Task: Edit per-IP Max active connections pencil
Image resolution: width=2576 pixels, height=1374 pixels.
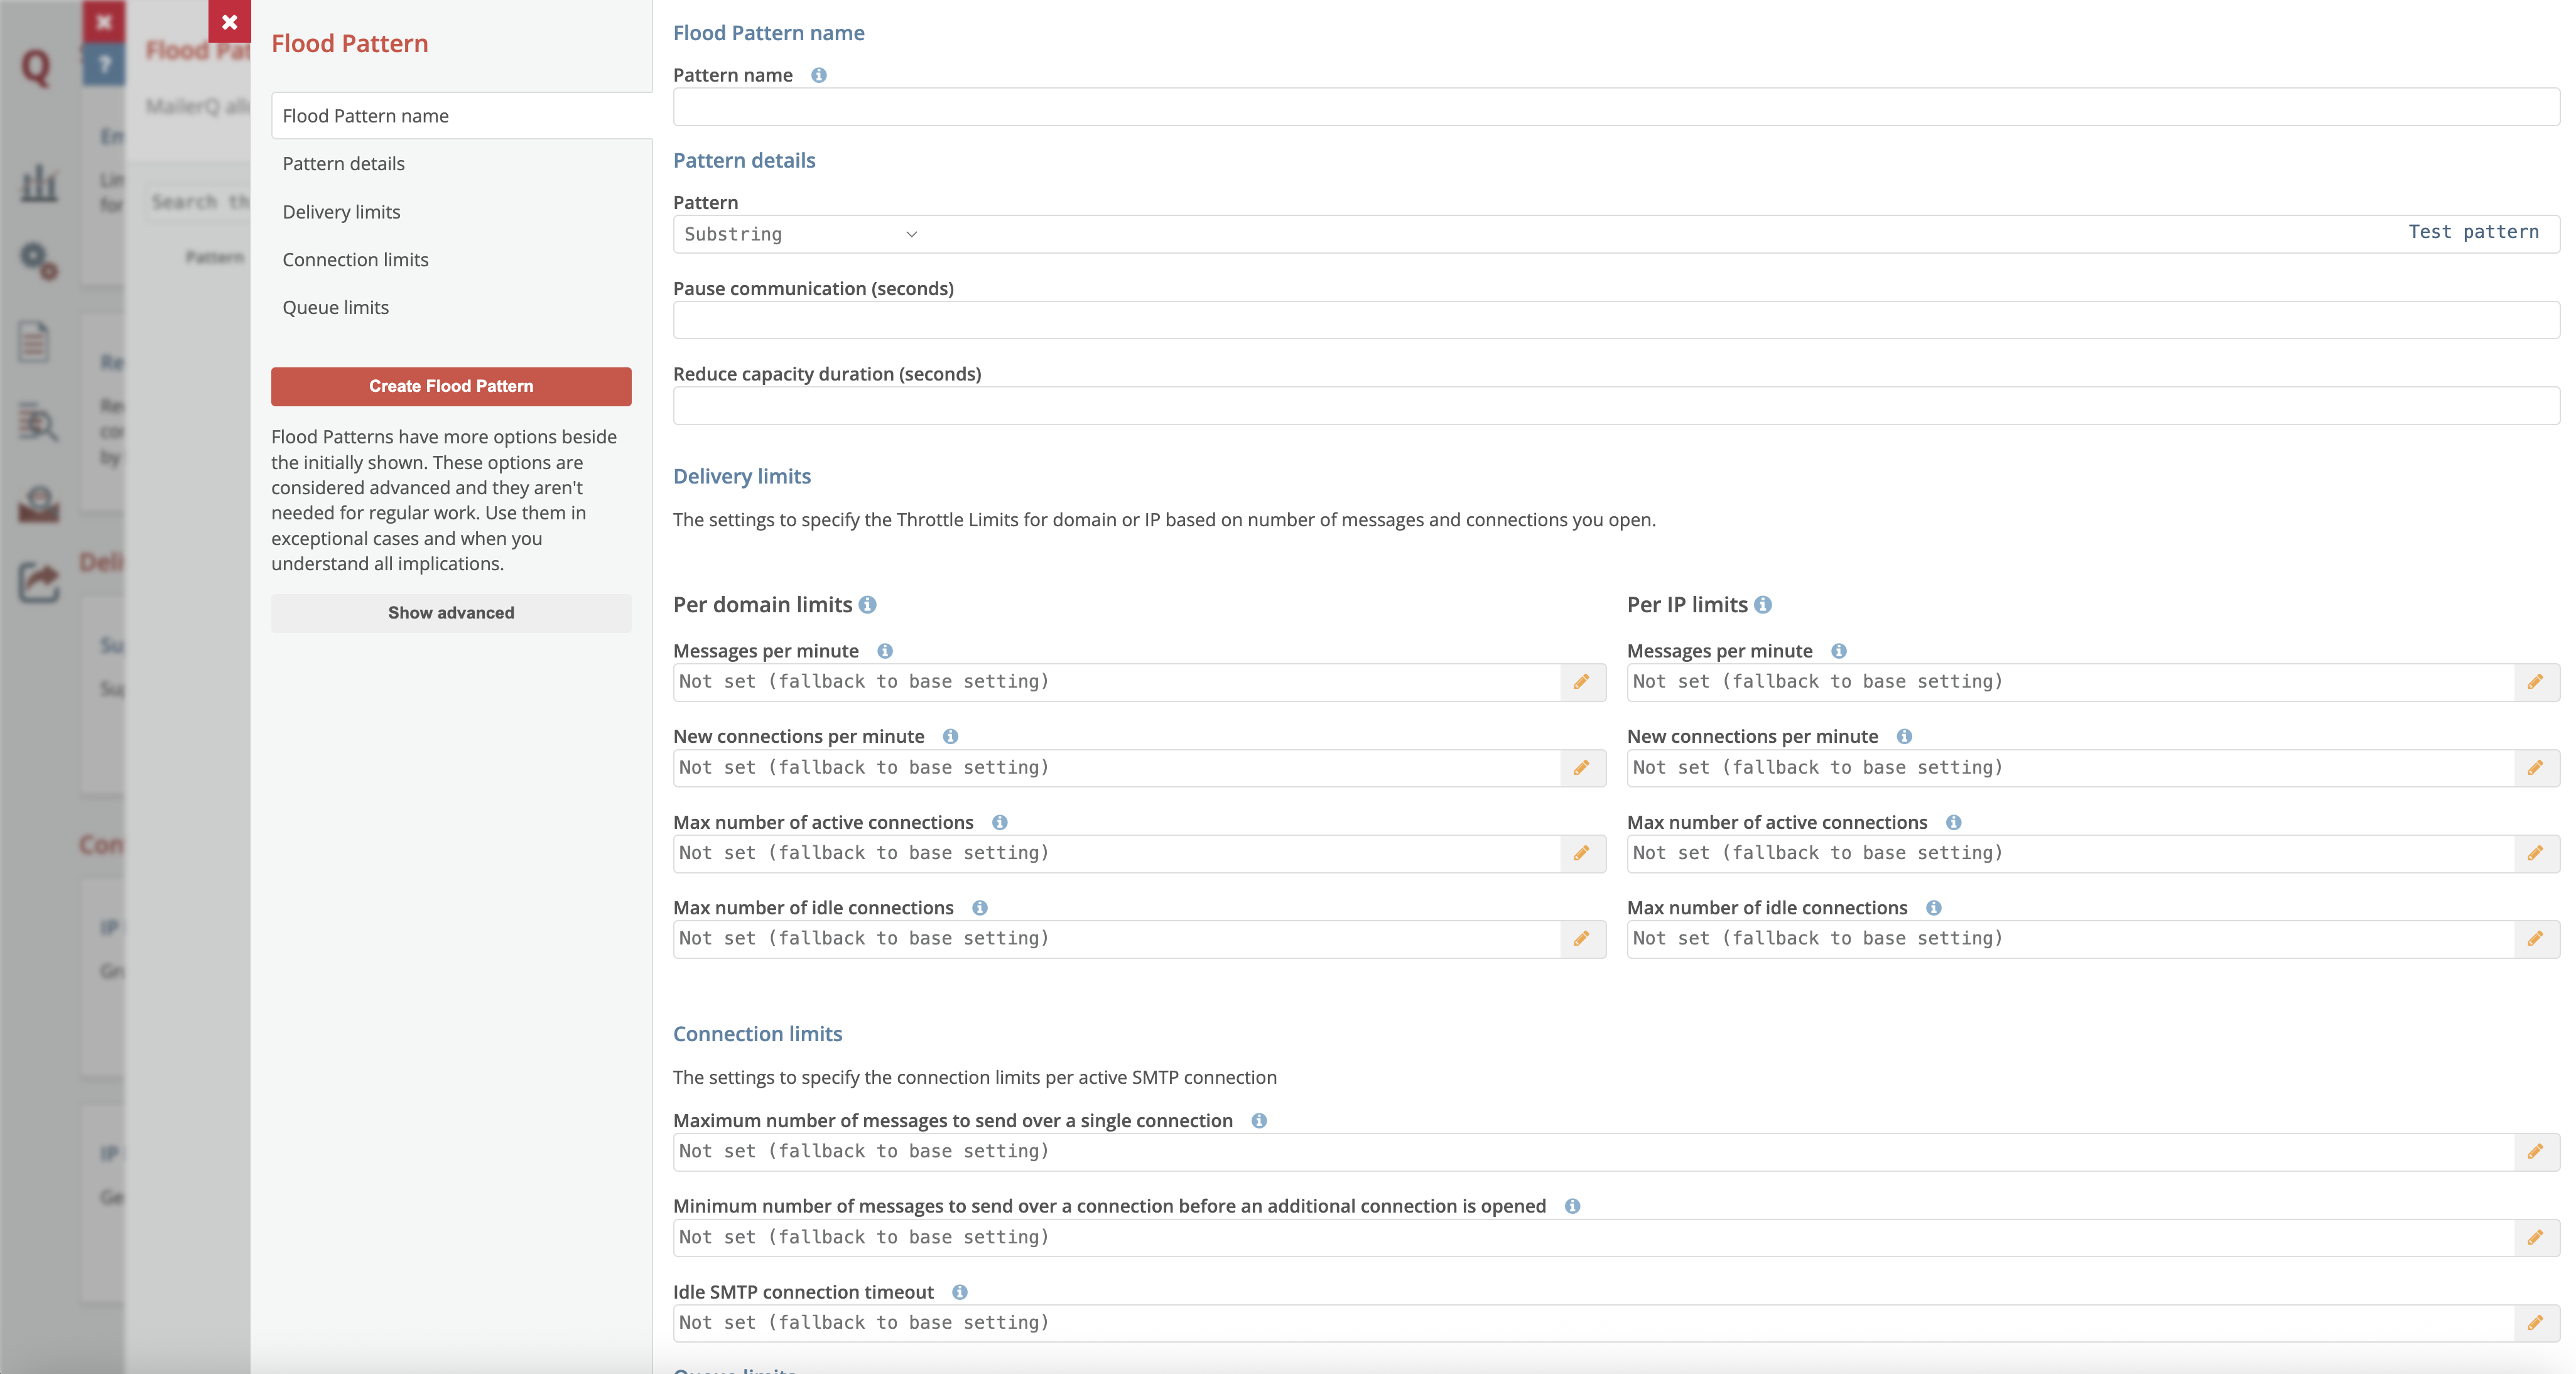Action: 2536,854
